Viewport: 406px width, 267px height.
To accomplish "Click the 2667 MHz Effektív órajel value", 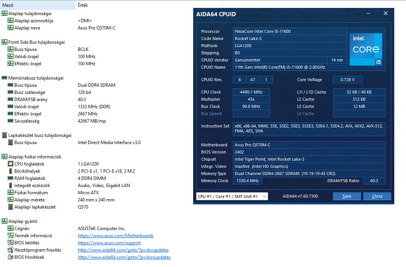I will point(88,114).
